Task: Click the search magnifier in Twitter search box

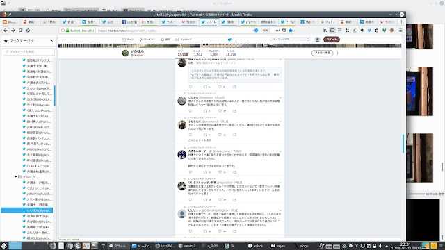Action: 308,40
